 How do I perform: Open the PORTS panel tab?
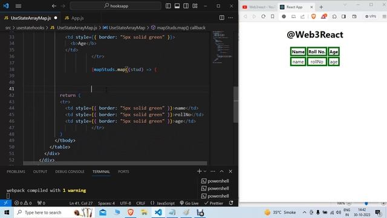tap(123, 171)
